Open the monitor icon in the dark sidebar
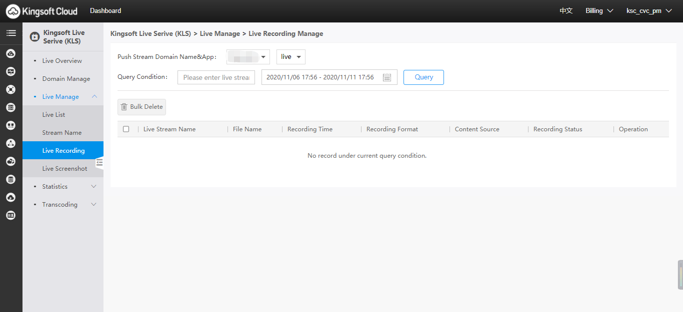This screenshot has height=312, width=683. click(x=11, y=71)
